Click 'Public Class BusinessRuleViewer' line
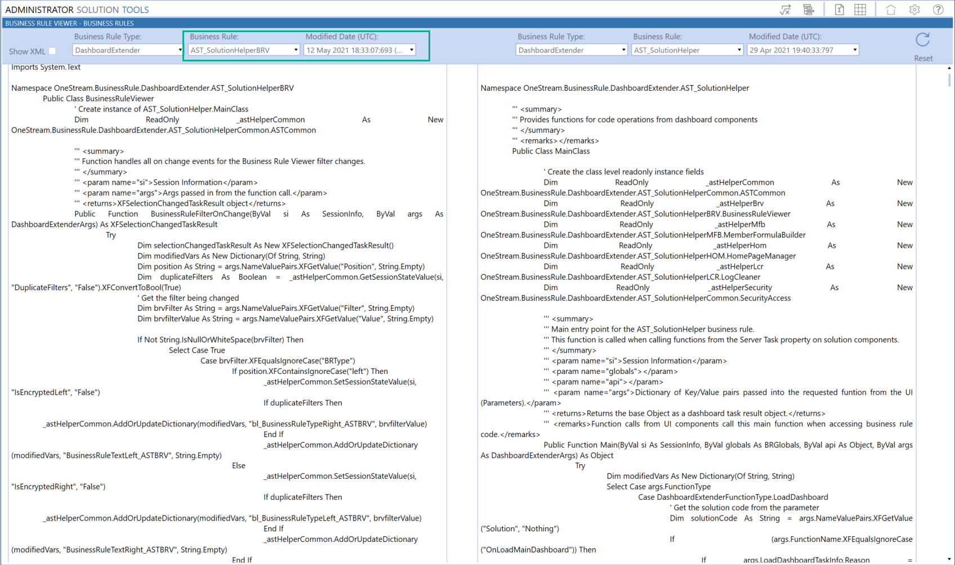Viewport: 955px width, 565px height. pyautogui.click(x=99, y=99)
